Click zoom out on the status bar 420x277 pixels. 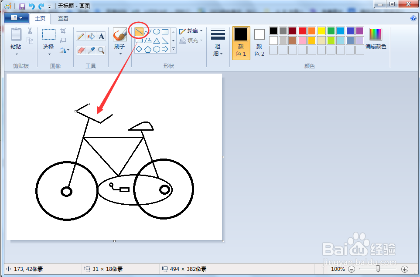[352, 269]
